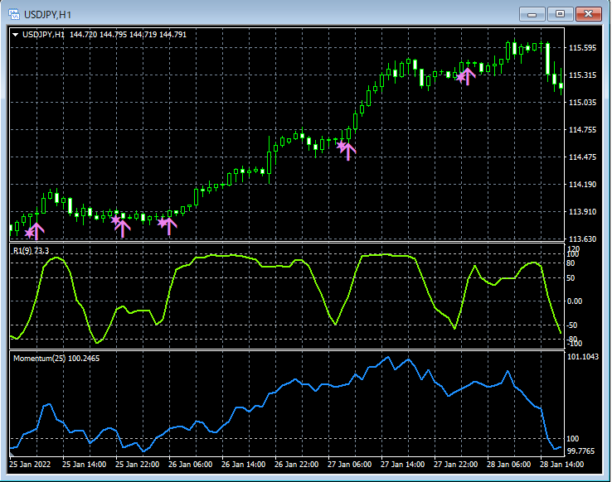612x482 pixels.
Task: Click the 27 Jan 06:00 time axis label
Action: click(348, 465)
